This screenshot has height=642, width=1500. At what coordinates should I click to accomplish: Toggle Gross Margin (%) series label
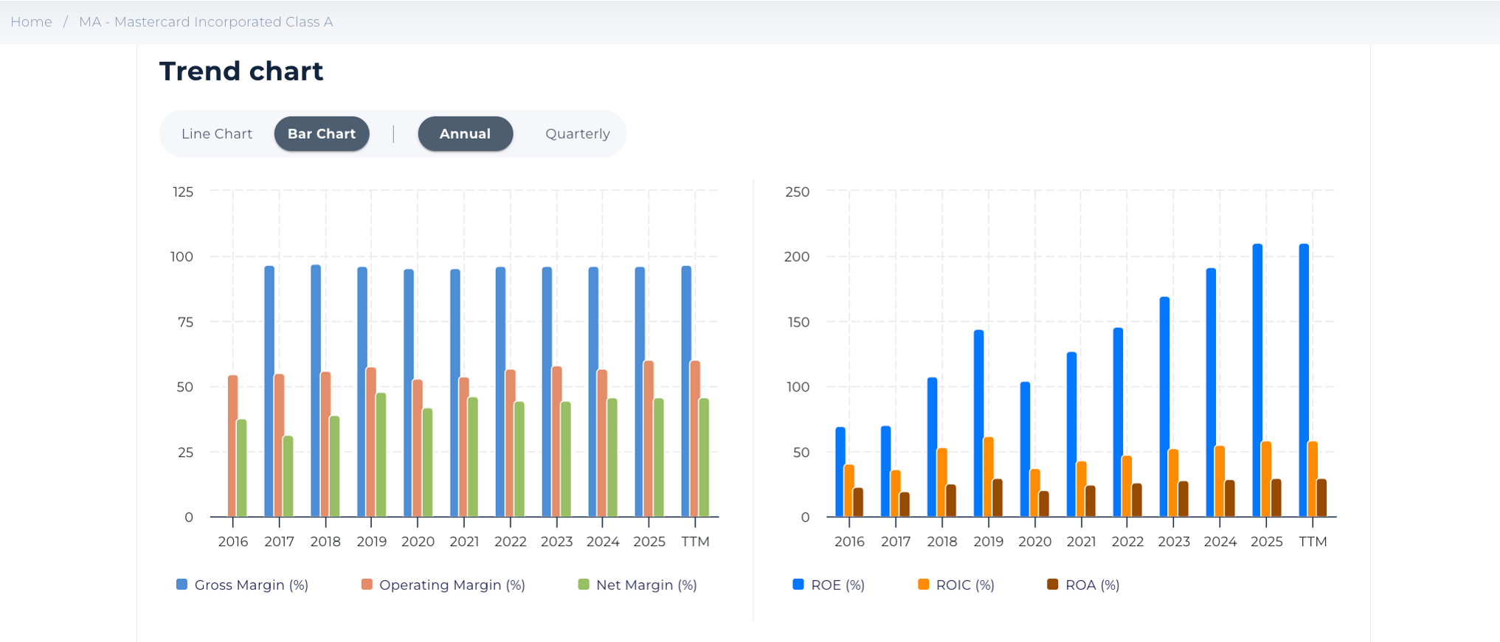(251, 585)
